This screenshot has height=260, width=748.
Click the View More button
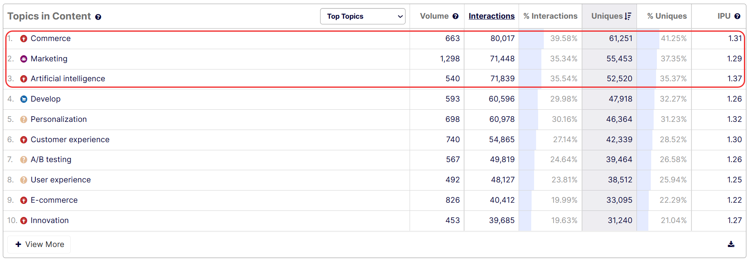pos(39,245)
